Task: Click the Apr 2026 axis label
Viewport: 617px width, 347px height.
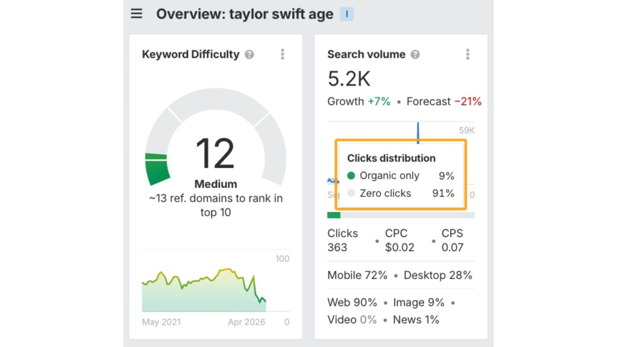Action: 246,322
